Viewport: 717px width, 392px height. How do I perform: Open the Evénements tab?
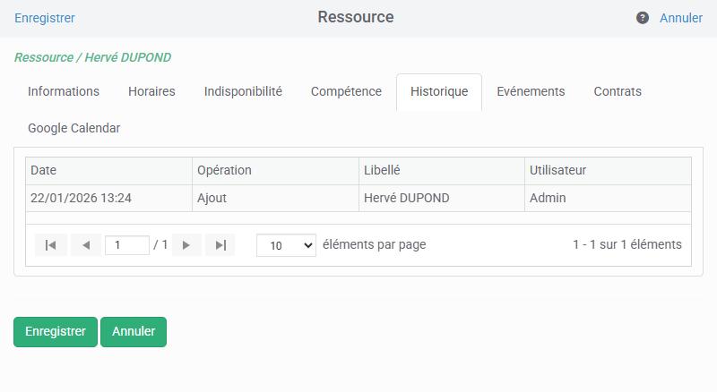(x=531, y=91)
